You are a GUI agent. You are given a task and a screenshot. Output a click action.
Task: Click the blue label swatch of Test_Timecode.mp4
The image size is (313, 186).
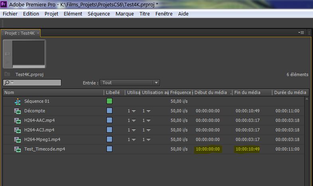click(x=109, y=149)
